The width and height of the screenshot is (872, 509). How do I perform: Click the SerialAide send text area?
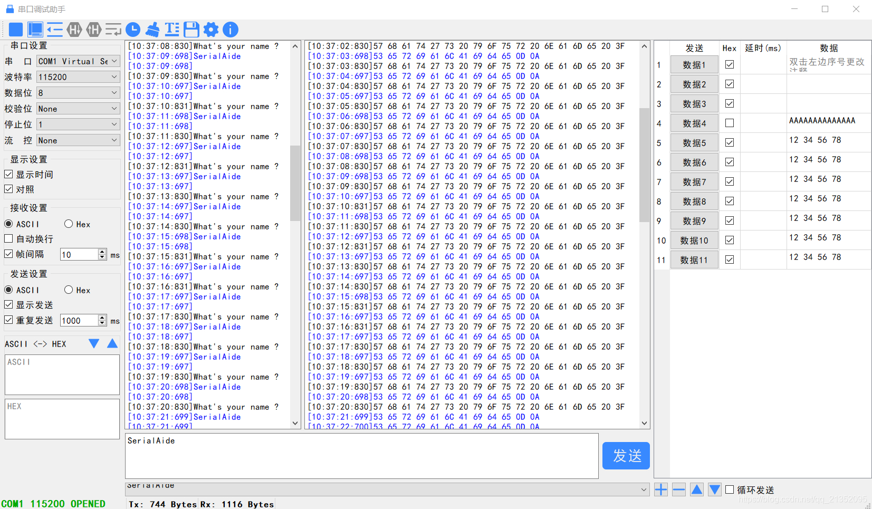[362, 456]
